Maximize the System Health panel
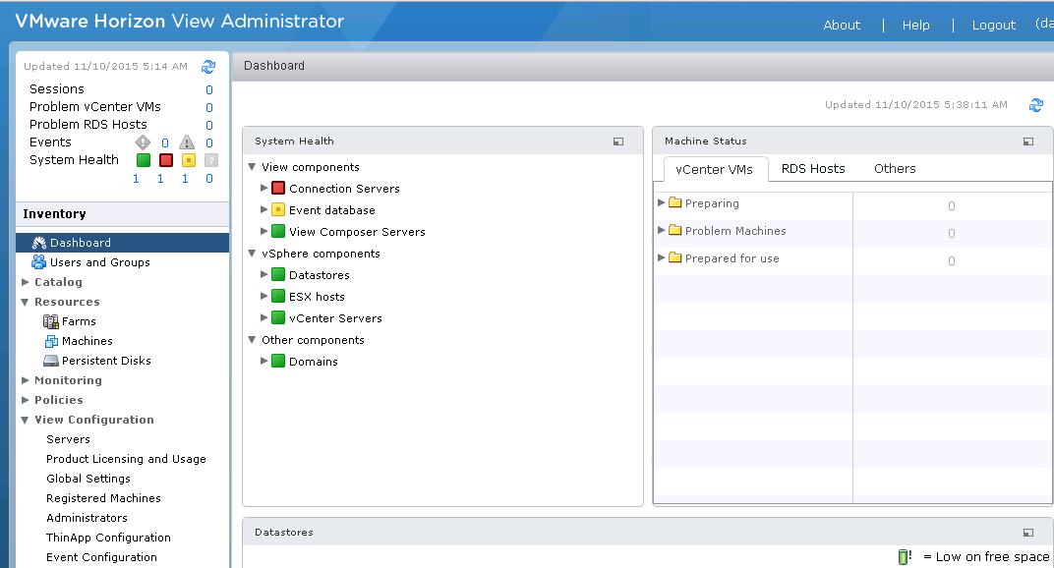 pyautogui.click(x=618, y=142)
